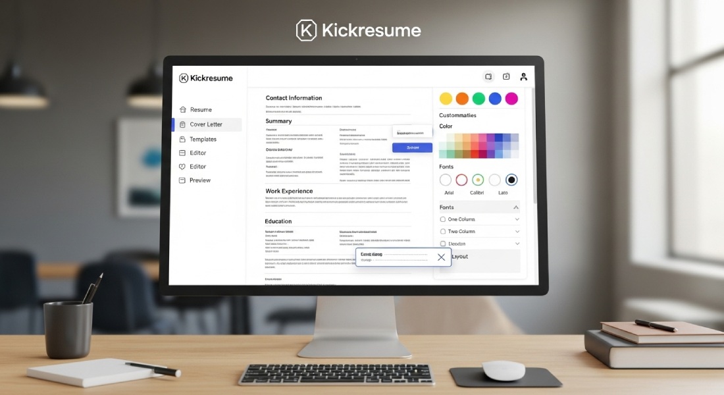Choose the blue accent color circle
The image size is (724, 395).
pos(495,98)
